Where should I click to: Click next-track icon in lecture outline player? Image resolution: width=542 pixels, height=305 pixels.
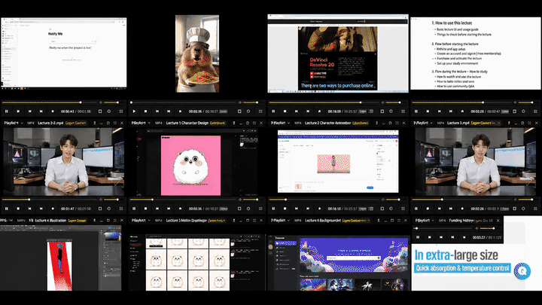451,111
